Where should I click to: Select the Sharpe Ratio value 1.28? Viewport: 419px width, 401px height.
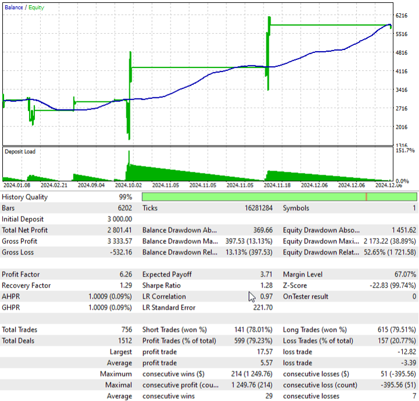[267, 286]
